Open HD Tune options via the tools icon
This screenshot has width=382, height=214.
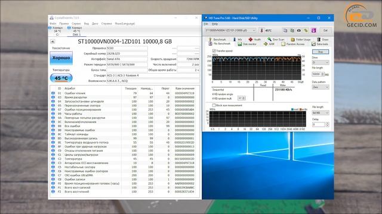pyautogui.click(x=306, y=30)
